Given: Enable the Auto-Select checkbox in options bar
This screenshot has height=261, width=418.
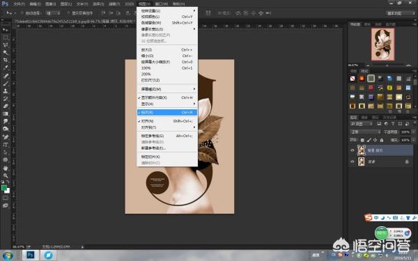Looking at the screenshot, I should pos(22,13).
